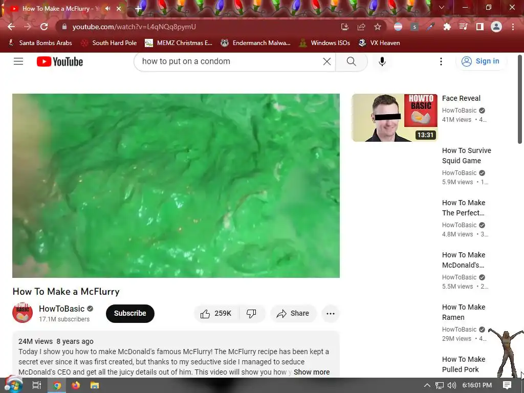Open color picker eyedropper extension
The width and height of the screenshot is (524, 393).
pos(430,27)
